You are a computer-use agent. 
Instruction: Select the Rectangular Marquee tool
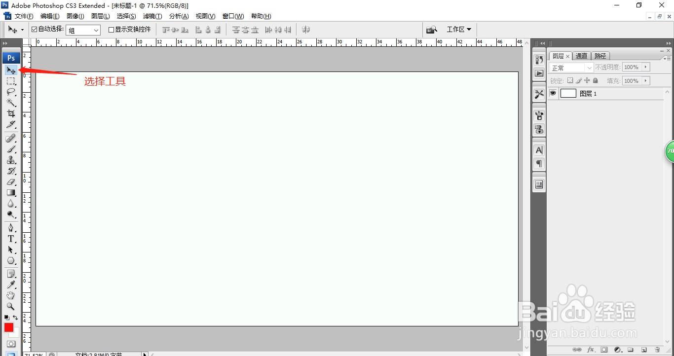click(11, 81)
